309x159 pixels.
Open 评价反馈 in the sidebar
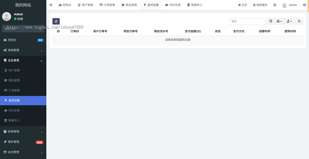[23, 110]
